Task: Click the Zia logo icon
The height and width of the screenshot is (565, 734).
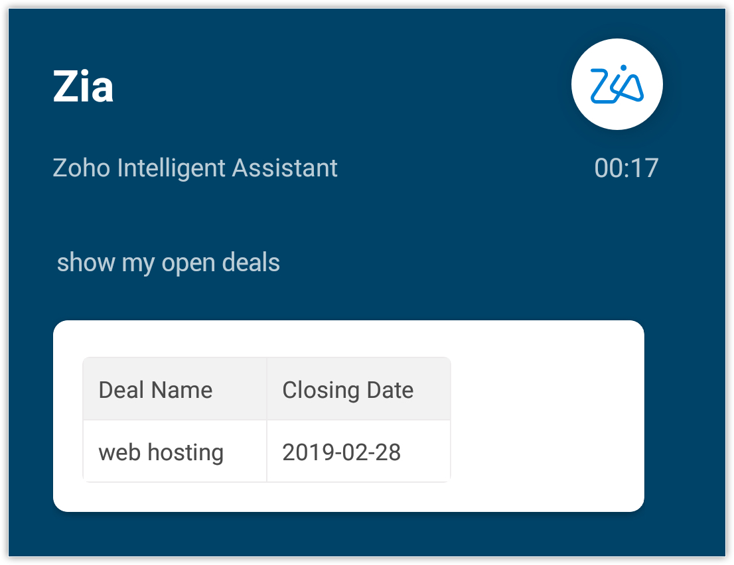Action: 617,84
